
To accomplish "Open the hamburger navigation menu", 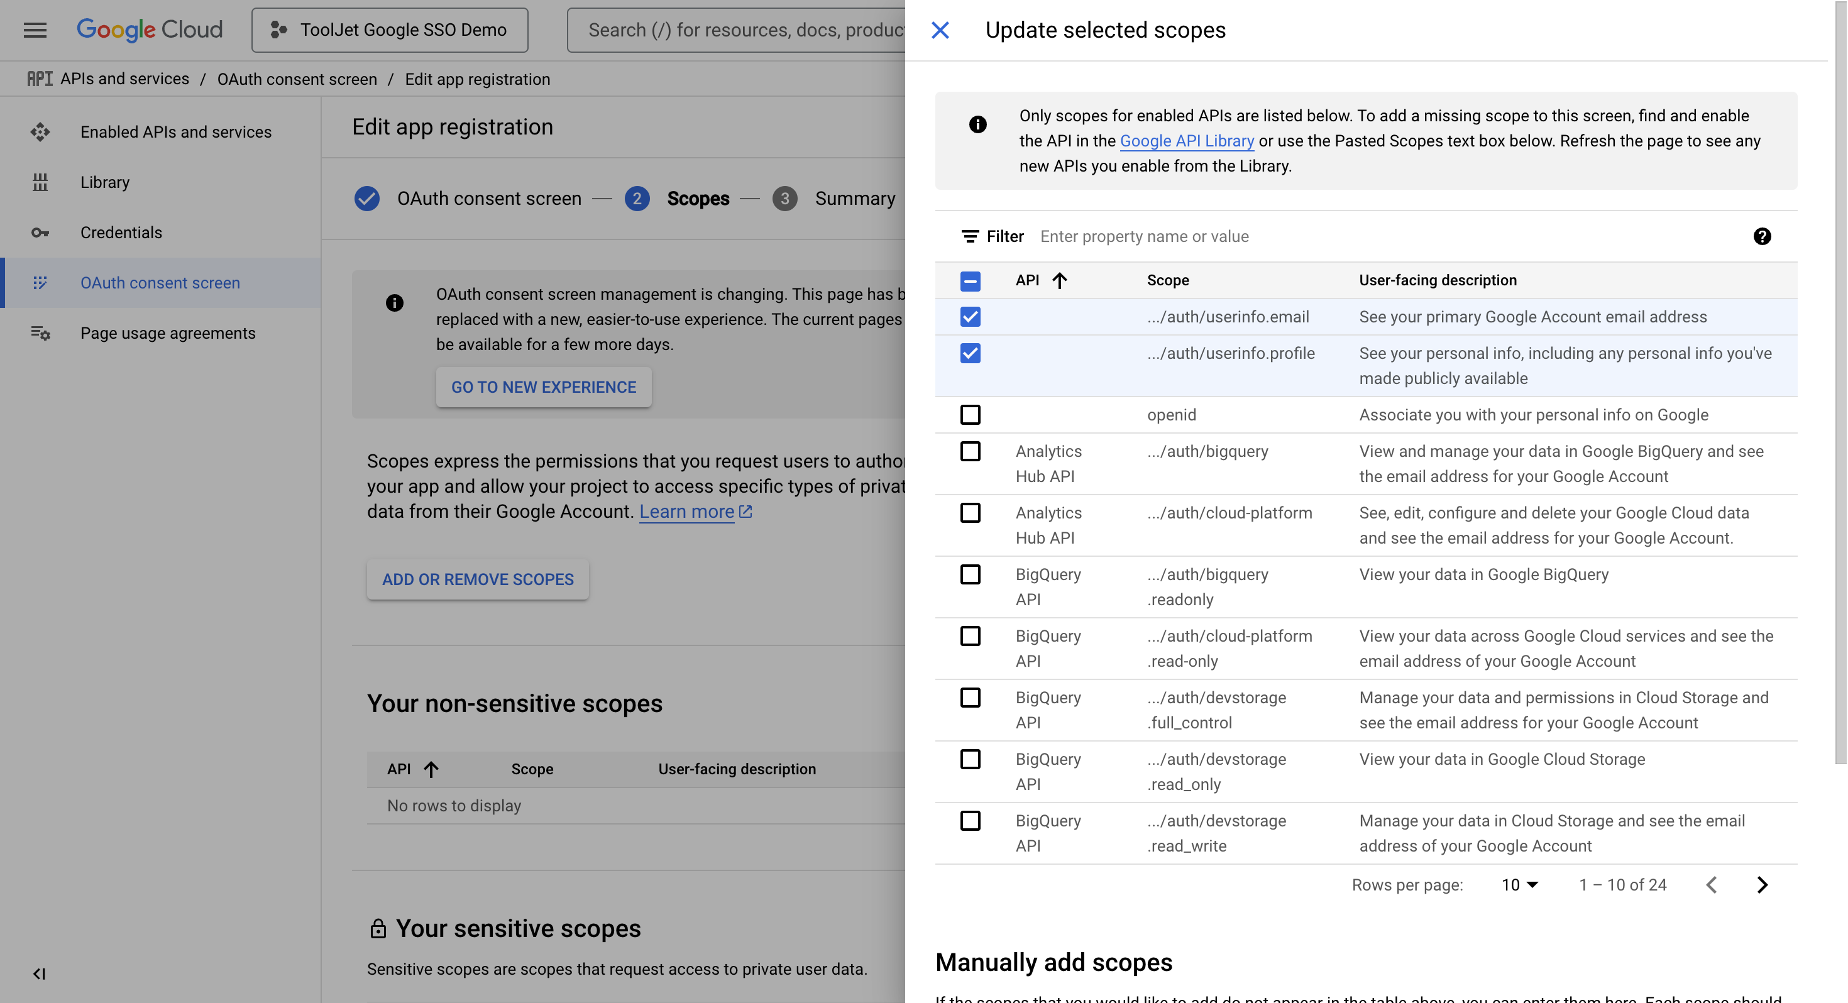I will tap(35, 30).
